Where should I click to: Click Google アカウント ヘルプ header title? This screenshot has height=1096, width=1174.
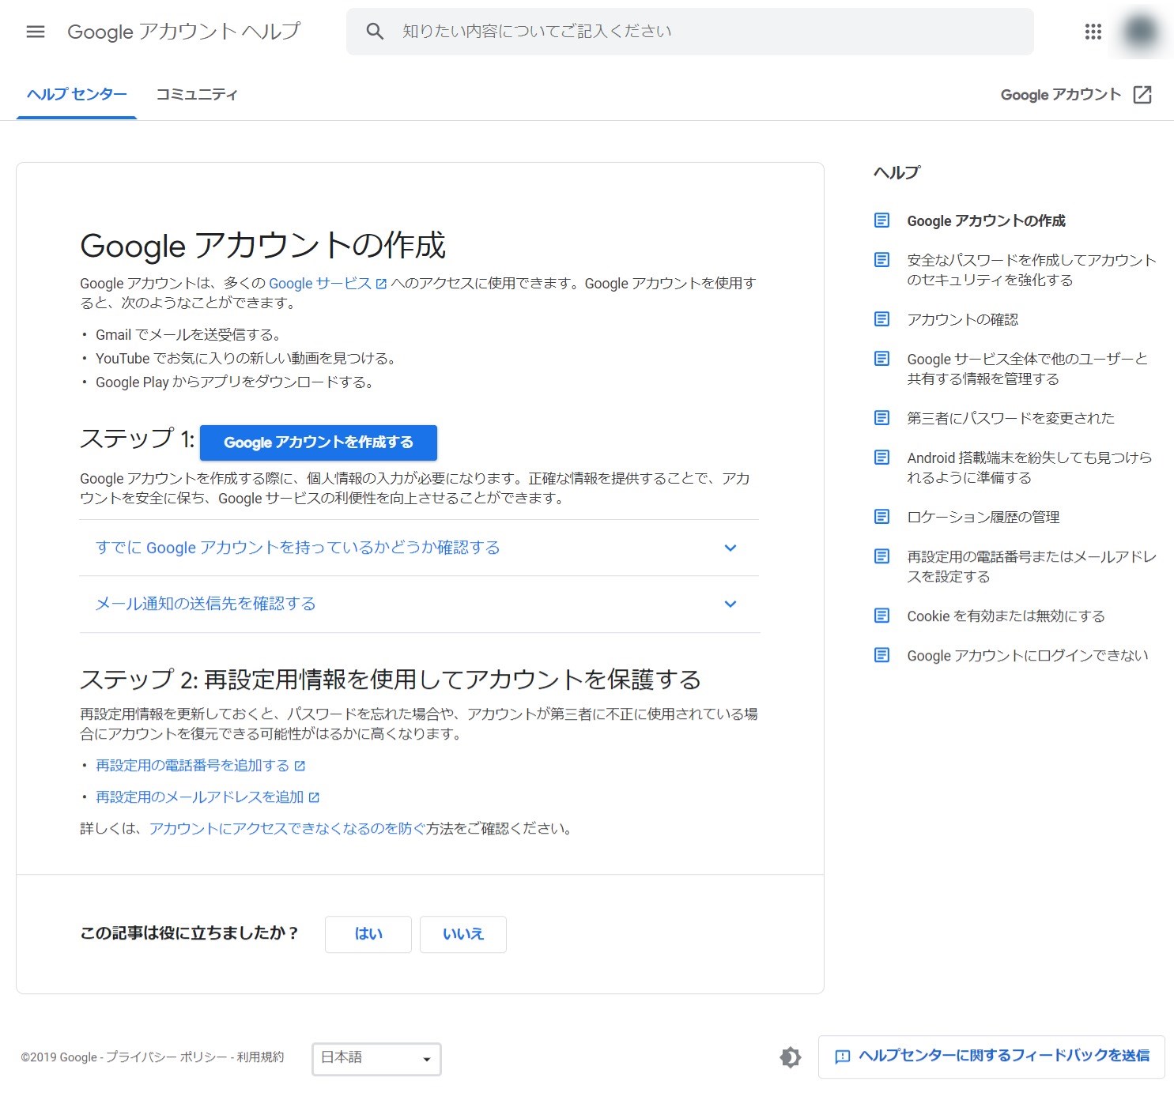point(184,32)
